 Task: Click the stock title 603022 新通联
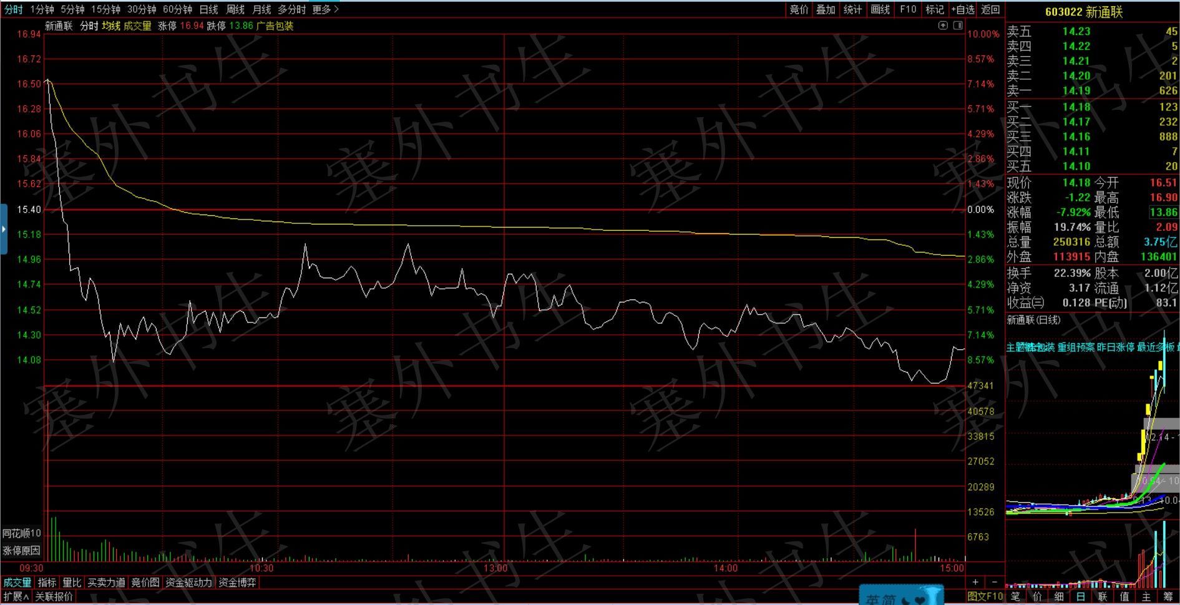pyautogui.click(x=1083, y=12)
